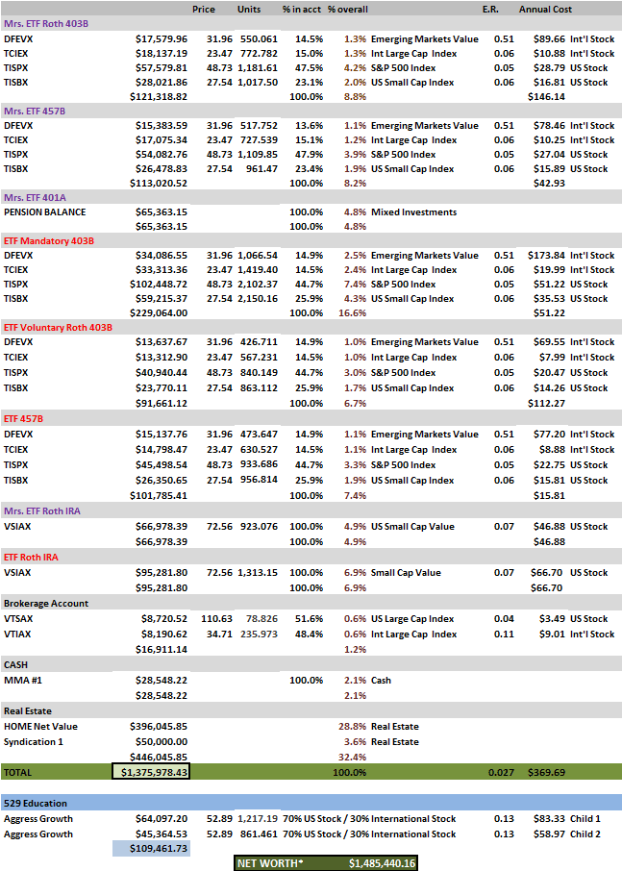Select the annual cost $146.14
Image resolution: width=622 pixels, height=871 pixels.
coord(546,96)
